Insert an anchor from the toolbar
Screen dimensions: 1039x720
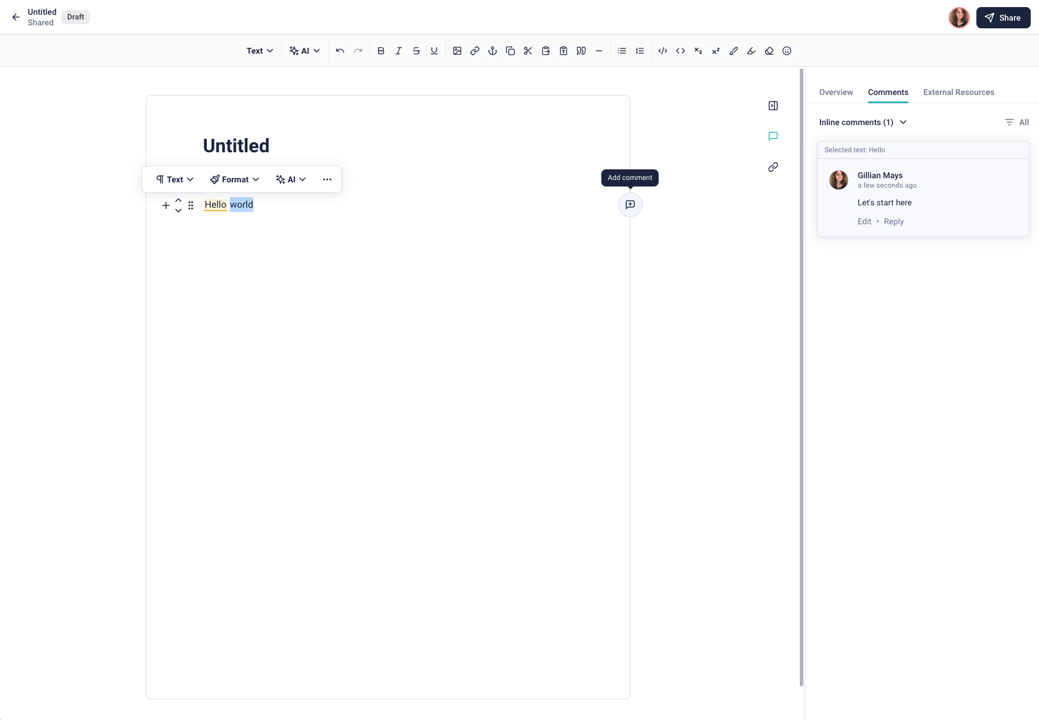tap(493, 51)
